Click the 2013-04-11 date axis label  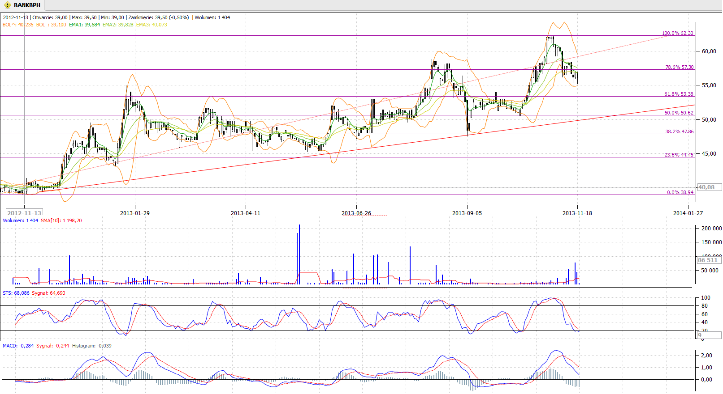click(x=246, y=213)
